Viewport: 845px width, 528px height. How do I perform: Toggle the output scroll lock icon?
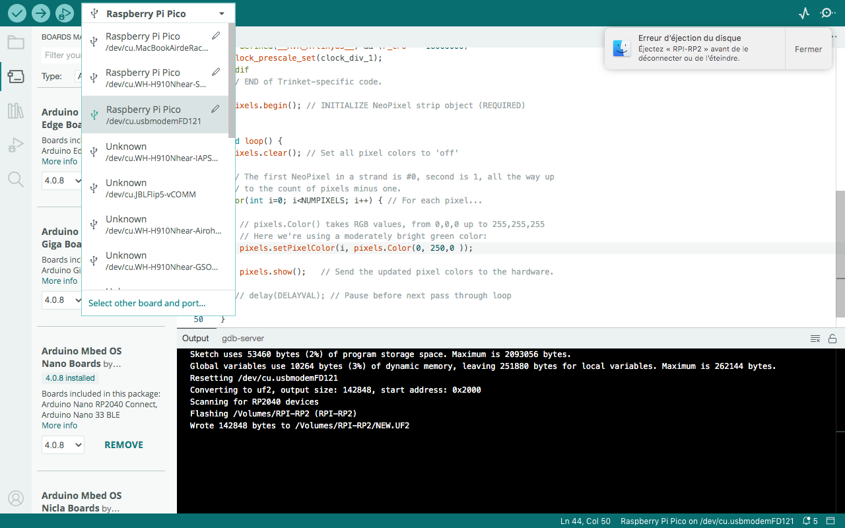coord(832,339)
